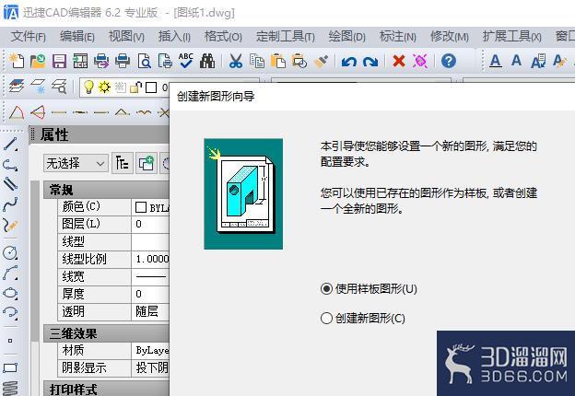Toggle the layer lock padlock icon
The height and width of the screenshot is (396, 575).
[x=135, y=87]
